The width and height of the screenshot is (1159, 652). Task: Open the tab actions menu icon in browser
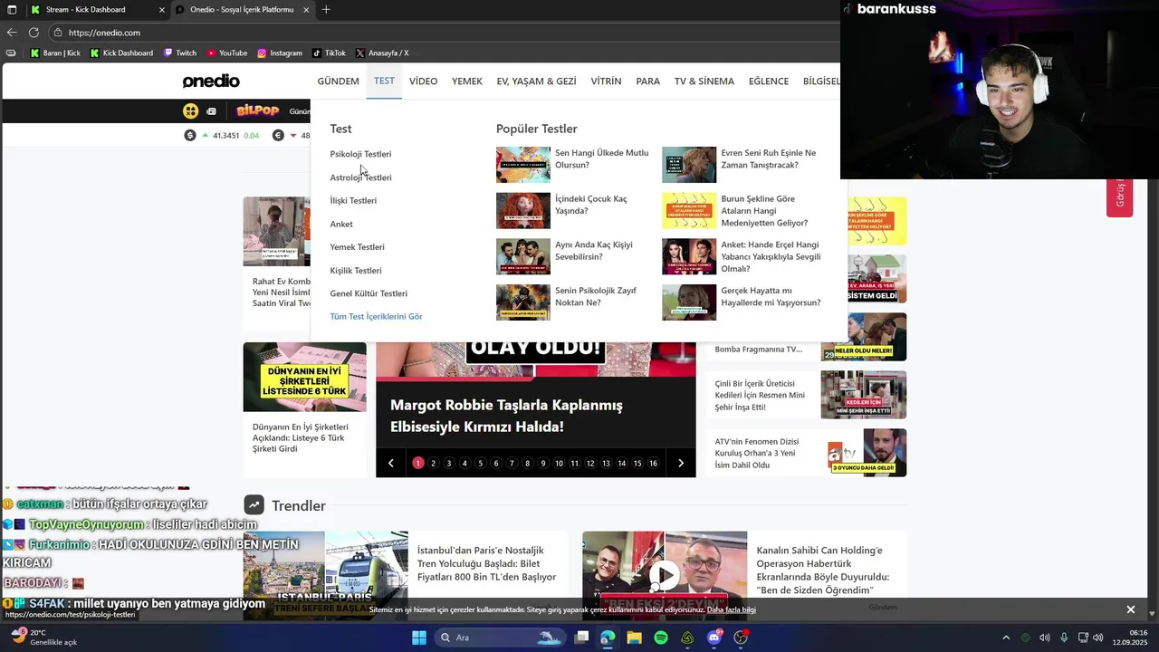point(12,9)
